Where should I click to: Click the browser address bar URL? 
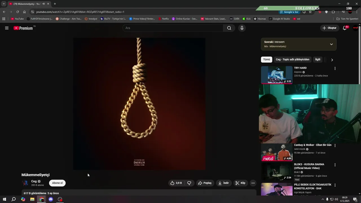click(x=80, y=12)
